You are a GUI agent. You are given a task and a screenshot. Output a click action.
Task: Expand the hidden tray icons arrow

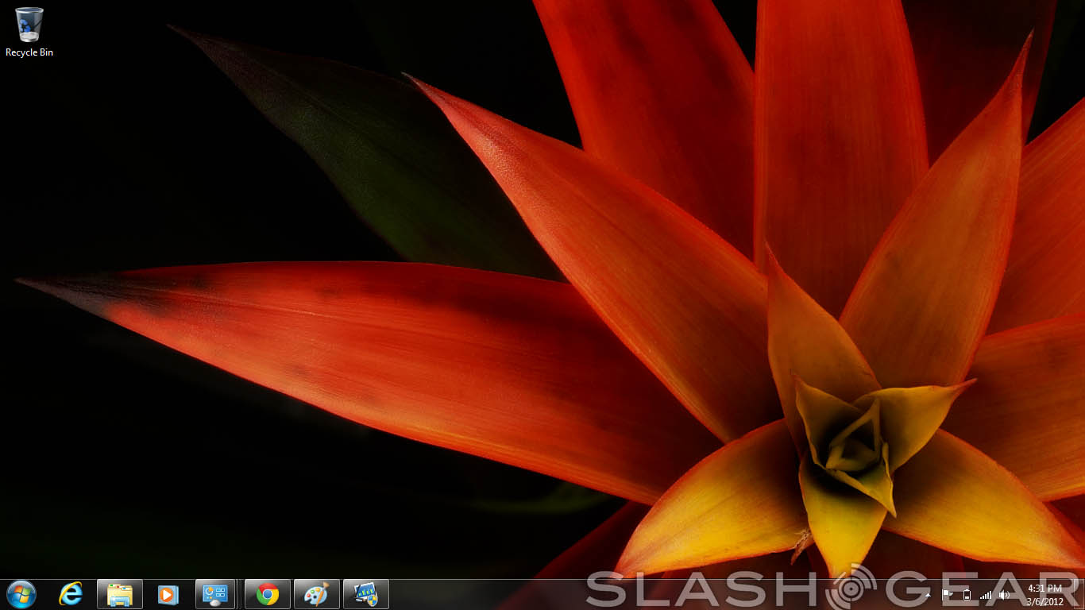click(928, 594)
